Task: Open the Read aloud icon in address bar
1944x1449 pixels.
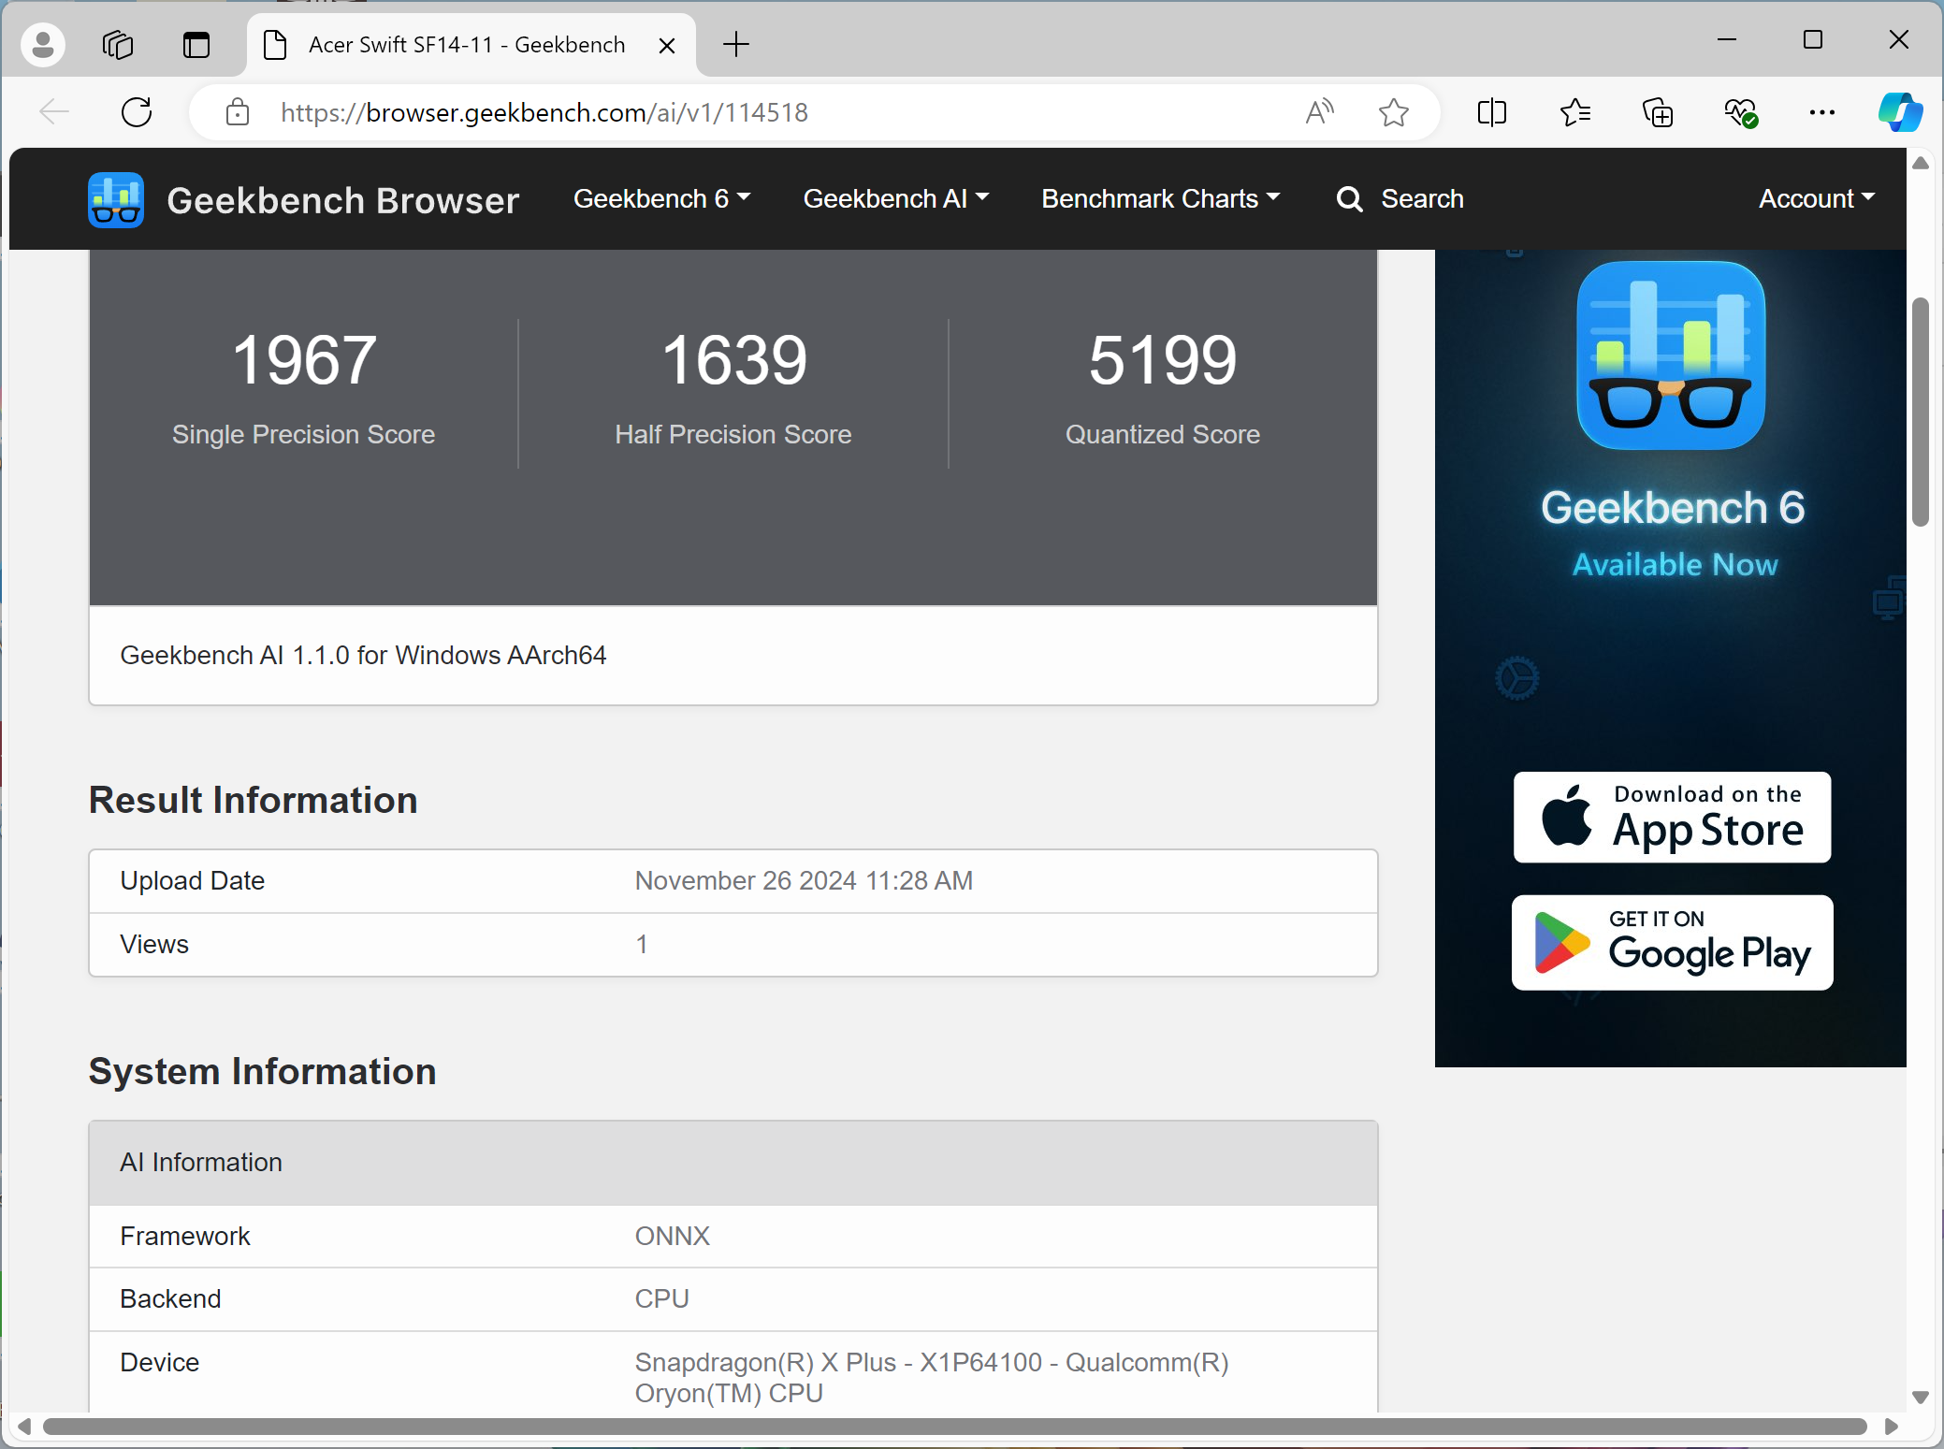Action: (x=1319, y=112)
